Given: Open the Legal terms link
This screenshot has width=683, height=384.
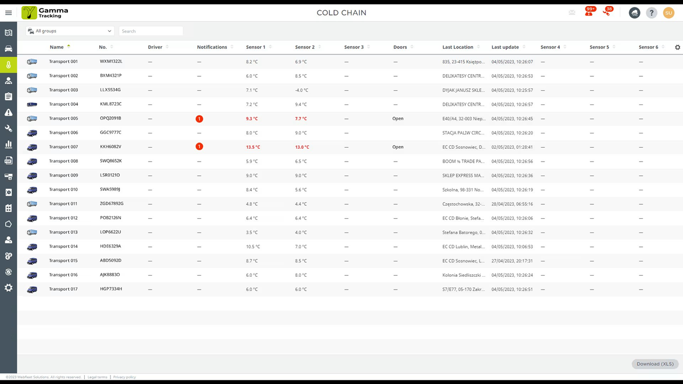Looking at the screenshot, I should click(x=97, y=377).
